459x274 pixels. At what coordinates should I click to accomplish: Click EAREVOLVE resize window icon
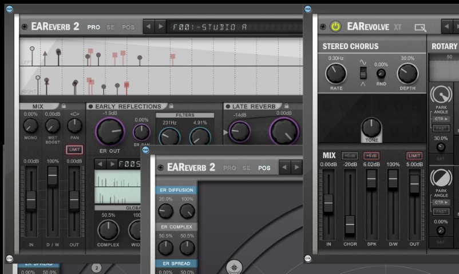tap(420, 27)
